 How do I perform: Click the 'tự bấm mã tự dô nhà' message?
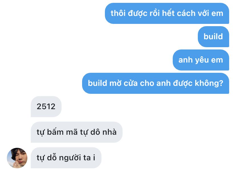(77, 132)
